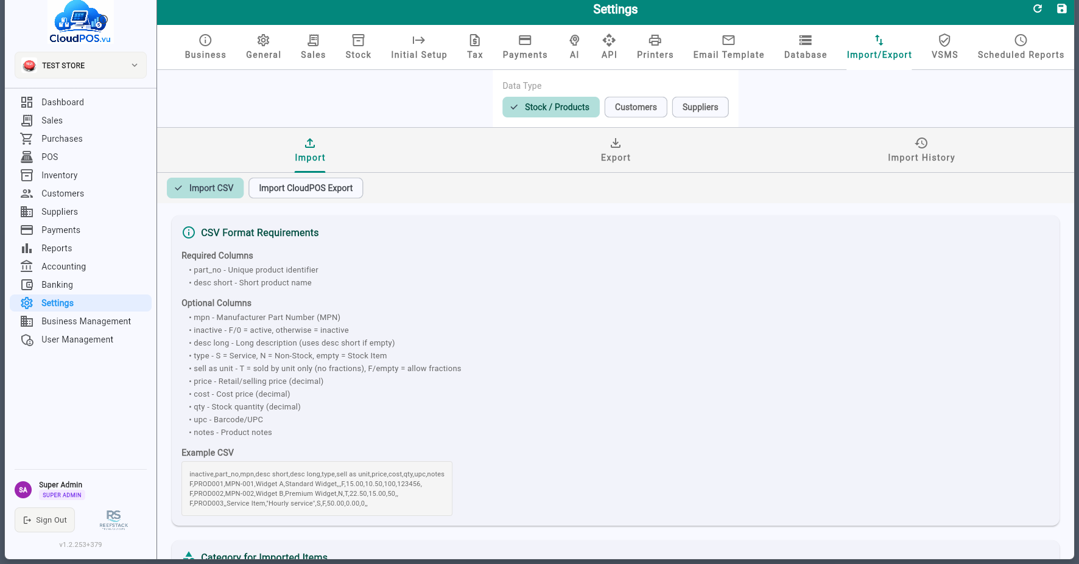The width and height of the screenshot is (1079, 564).
Task: Open the Dashboard icon in sidebar
Action: (x=27, y=102)
